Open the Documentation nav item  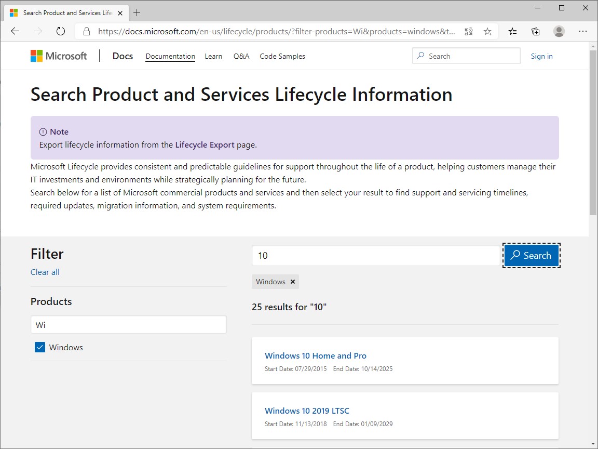(170, 56)
